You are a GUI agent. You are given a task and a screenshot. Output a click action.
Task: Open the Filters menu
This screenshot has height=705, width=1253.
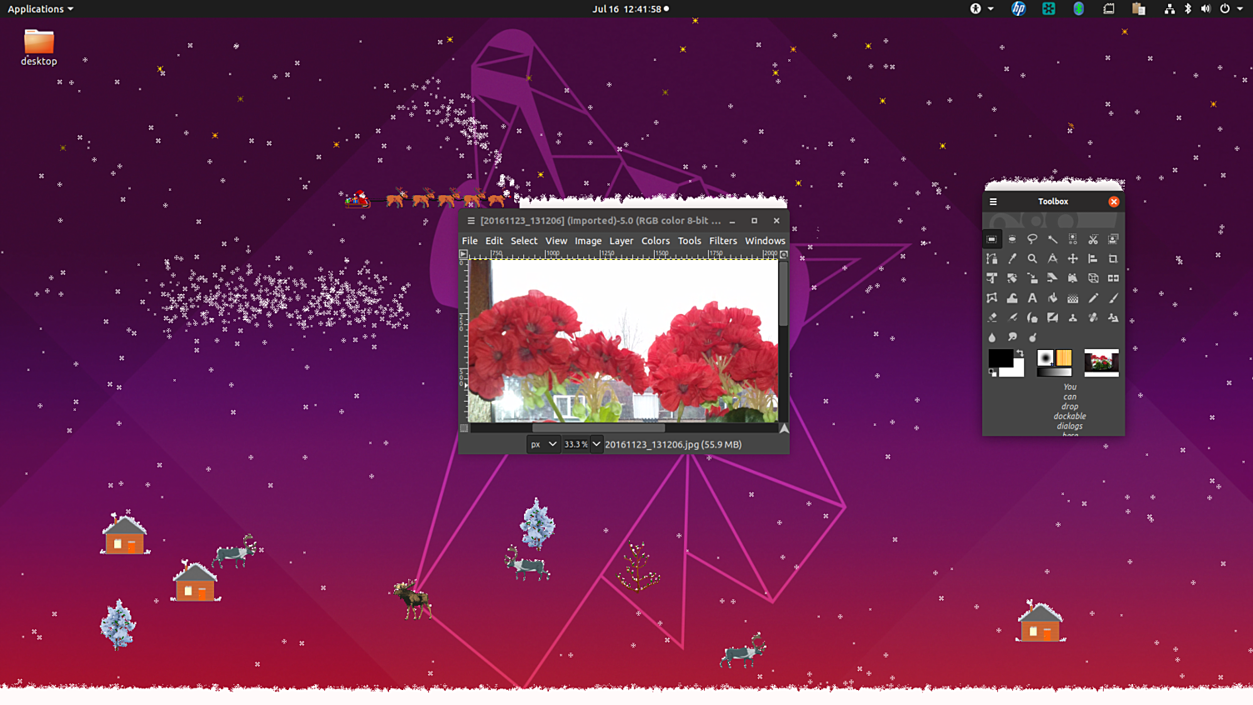click(x=722, y=241)
